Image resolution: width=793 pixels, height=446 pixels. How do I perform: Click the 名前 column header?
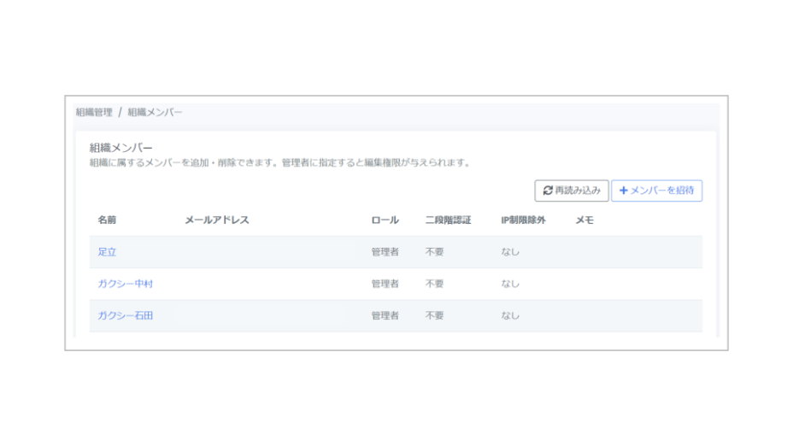(107, 220)
